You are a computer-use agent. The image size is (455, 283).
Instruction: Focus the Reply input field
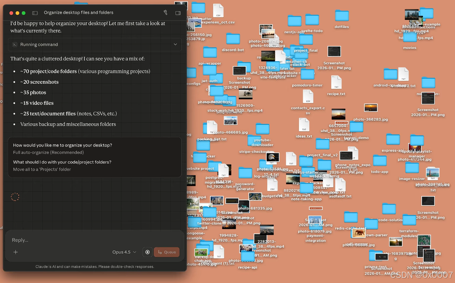pyautogui.click(x=95, y=240)
